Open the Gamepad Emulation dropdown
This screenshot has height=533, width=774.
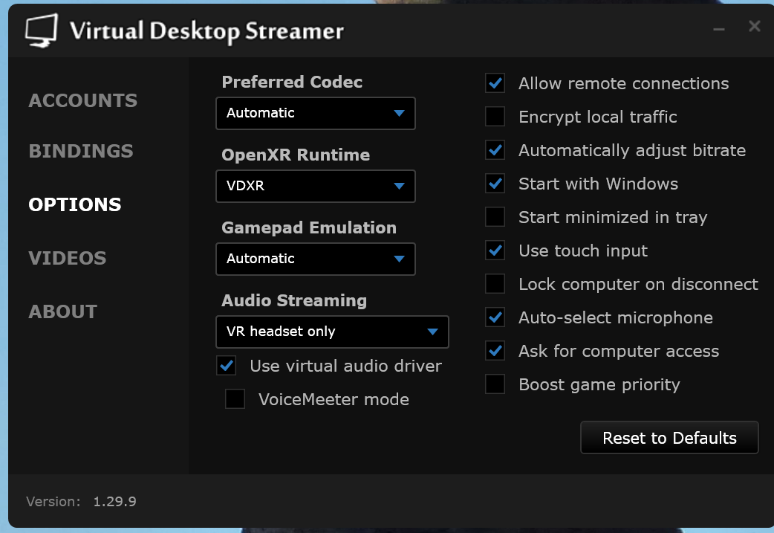click(x=316, y=259)
